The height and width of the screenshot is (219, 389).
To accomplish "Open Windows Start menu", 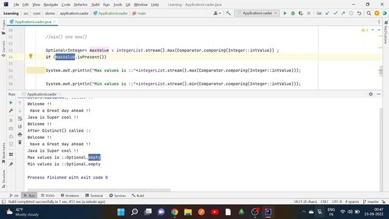I will click(x=121, y=212).
